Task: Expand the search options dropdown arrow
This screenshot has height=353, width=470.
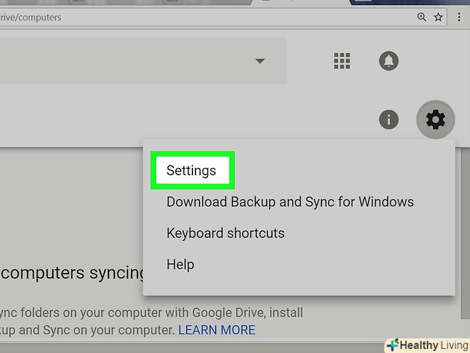Action: [260, 61]
